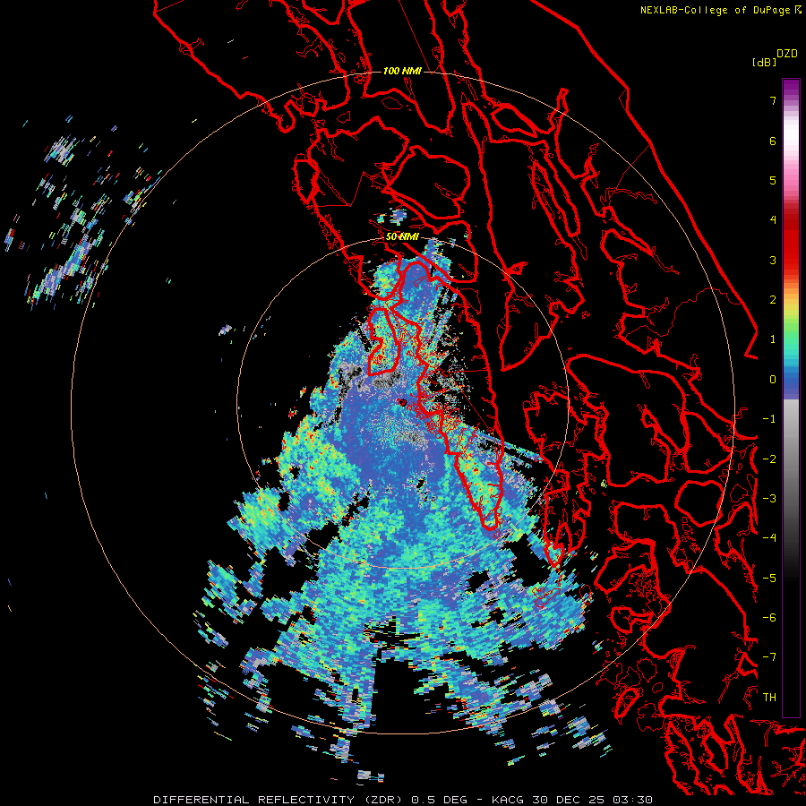
Task: Click the 7 value on the color scale
Action: coord(773,100)
